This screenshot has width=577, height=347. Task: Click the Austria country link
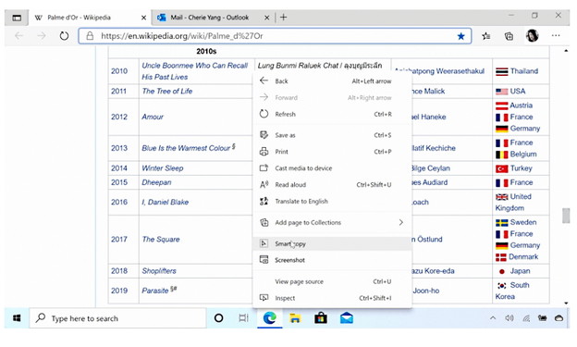pos(522,105)
